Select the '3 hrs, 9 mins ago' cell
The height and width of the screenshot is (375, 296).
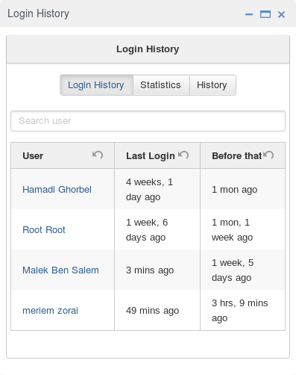[242, 310]
